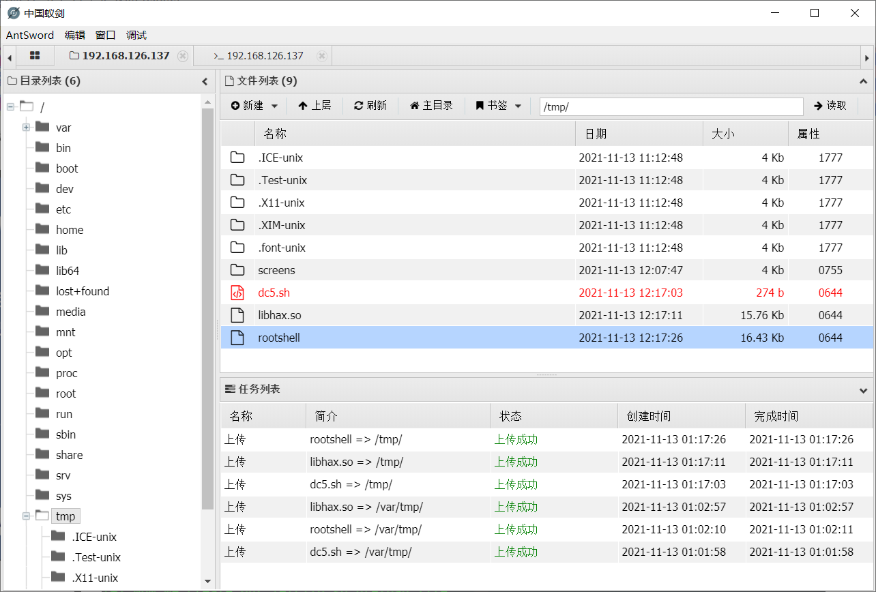Sort files by 名称 column header

(415, 134)
